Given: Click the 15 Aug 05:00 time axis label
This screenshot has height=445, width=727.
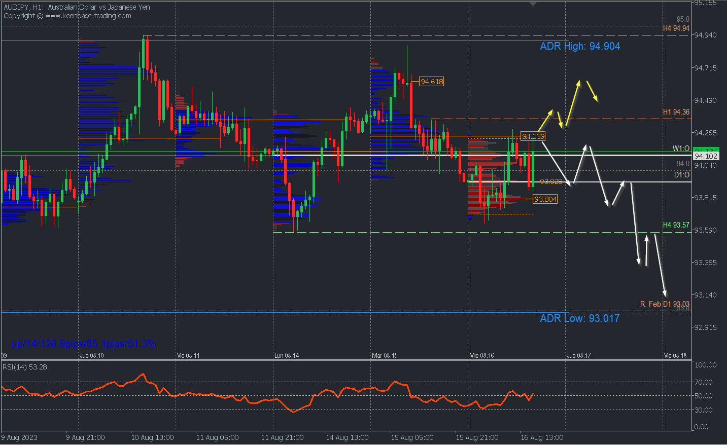Looking at the screenshot, I should tap(412, 437).
